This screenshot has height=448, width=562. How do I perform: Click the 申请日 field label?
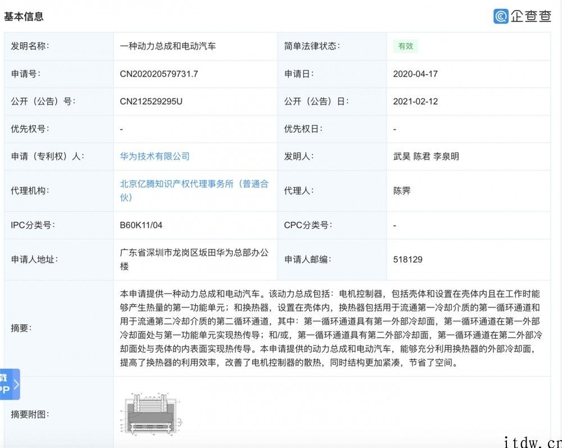(x=299, y=74)
